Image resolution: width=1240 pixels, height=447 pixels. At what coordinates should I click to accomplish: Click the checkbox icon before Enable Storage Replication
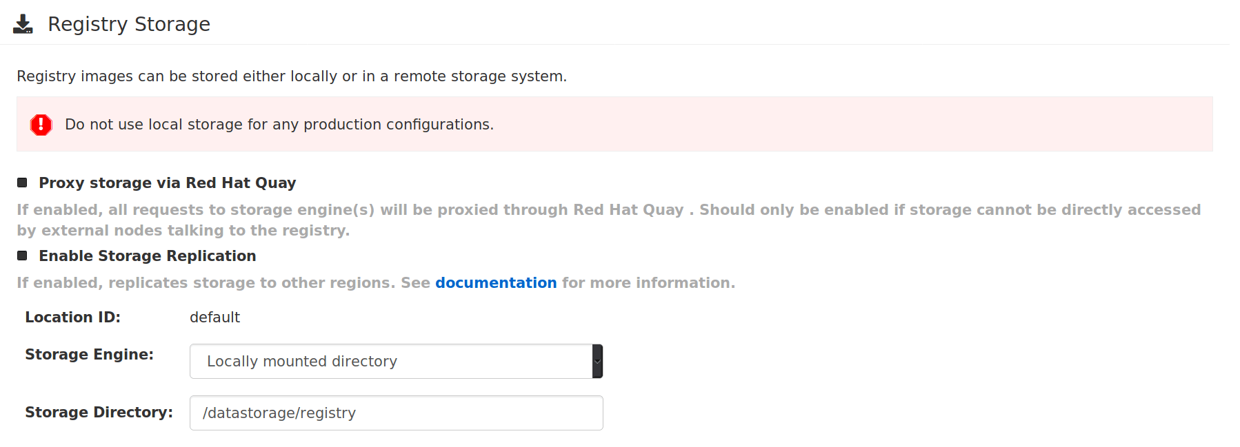tap(21, 256)
